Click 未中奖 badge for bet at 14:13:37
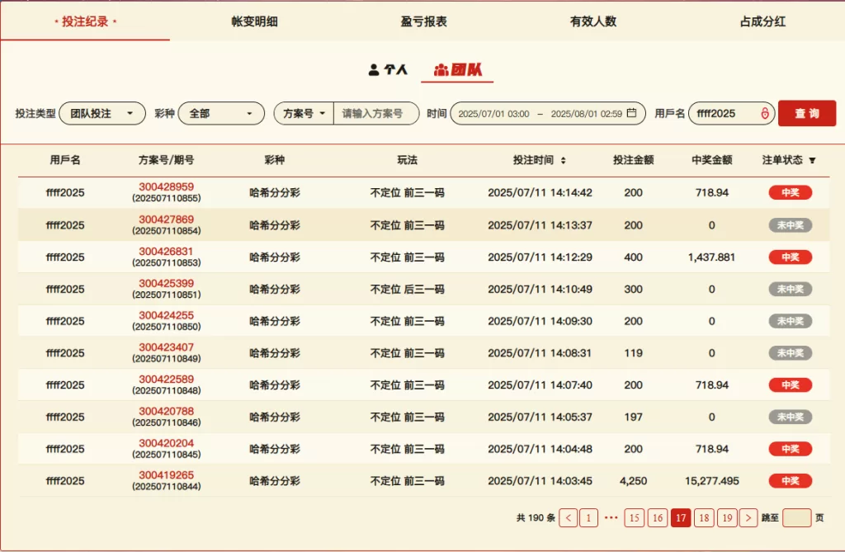Viewport: 845px width, 552px height. coord(790,225)
